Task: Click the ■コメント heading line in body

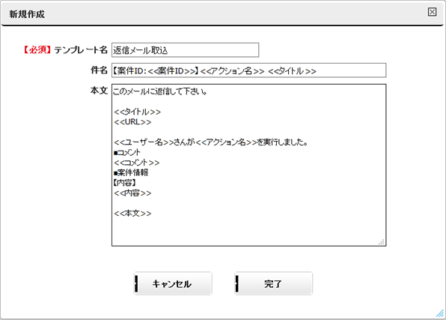Action: pos(127,152)
